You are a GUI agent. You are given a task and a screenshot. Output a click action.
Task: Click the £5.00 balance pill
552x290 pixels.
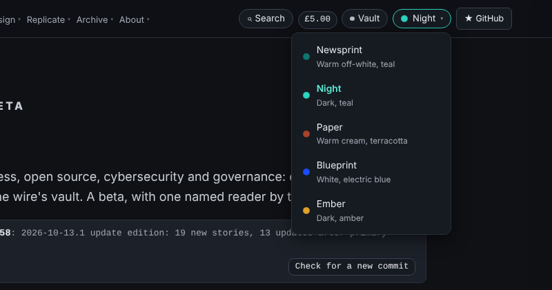pyautogui.click(x=317, y=19)
